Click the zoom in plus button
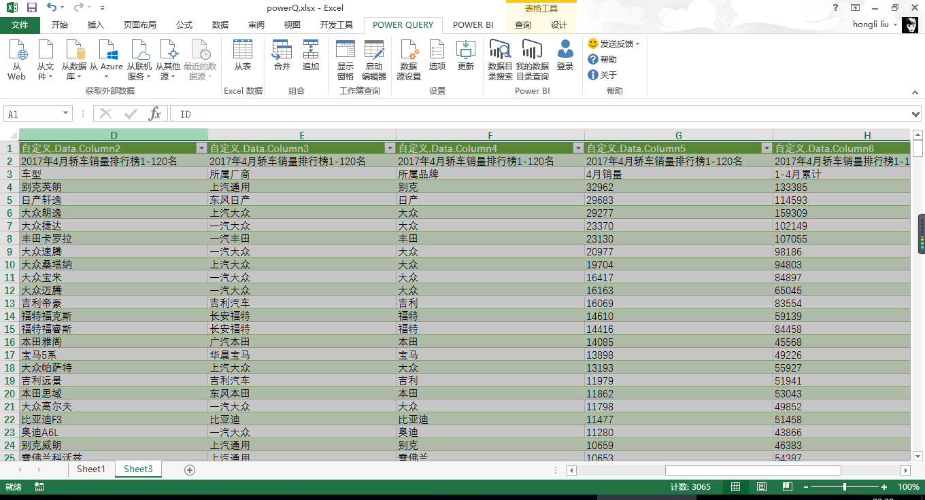Image resolution: width=925 pixels, height=500 pixels. pyautogui.click(x=884, y=487)
